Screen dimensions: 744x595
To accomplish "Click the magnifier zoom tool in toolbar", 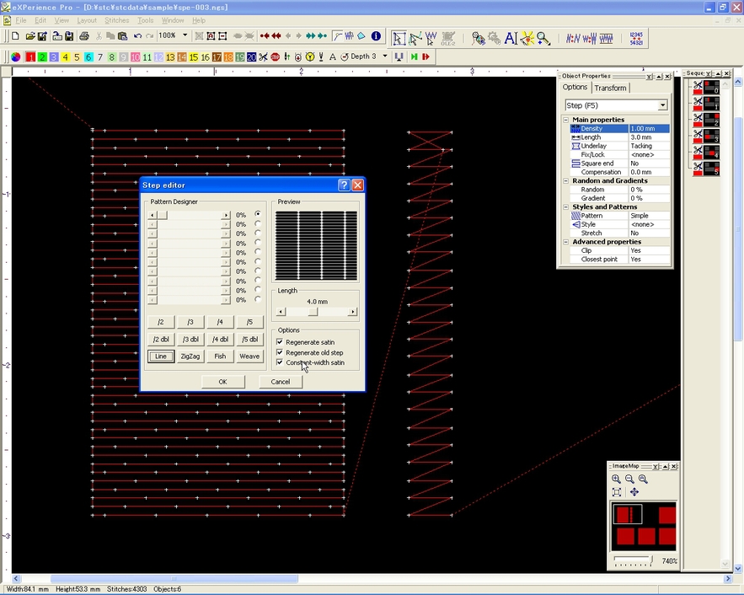I will 543,38.
